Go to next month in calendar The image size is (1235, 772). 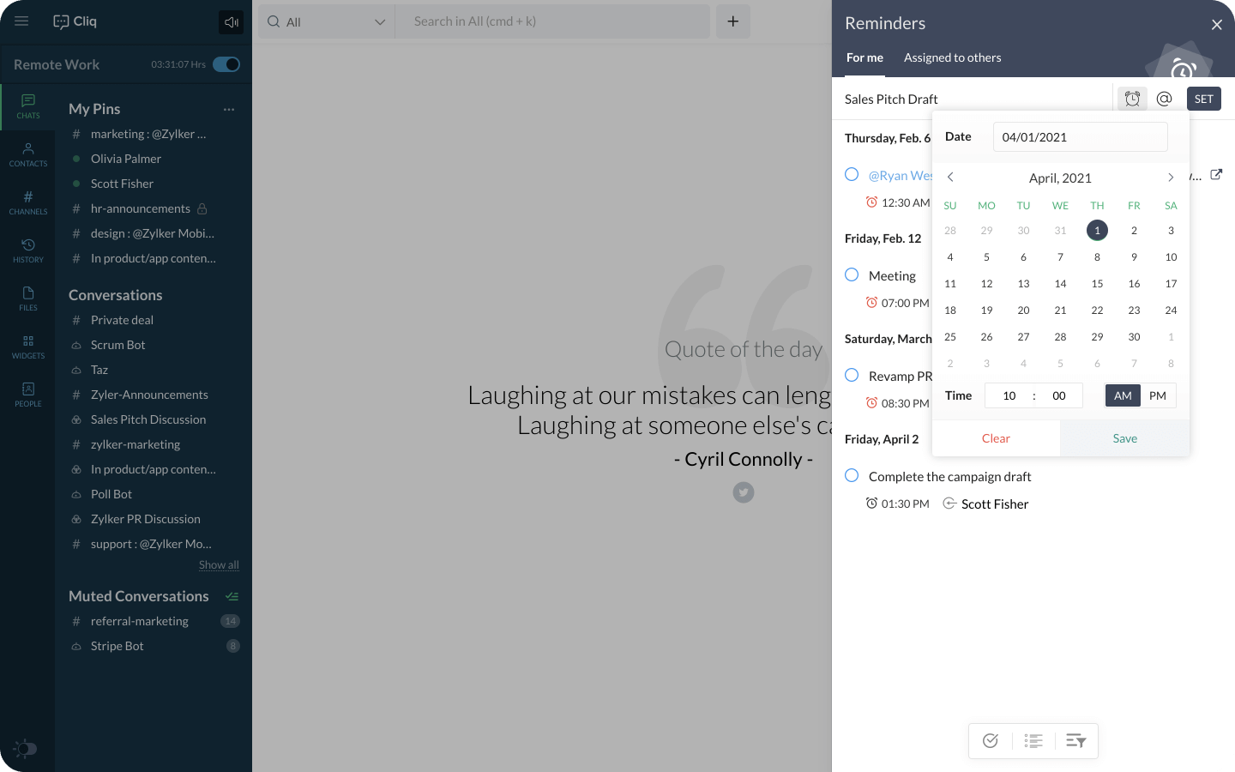tap(1171, 178)
